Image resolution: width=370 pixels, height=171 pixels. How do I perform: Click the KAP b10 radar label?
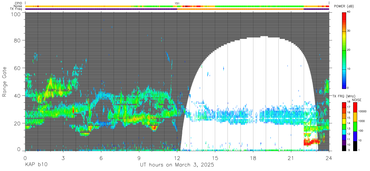pyautogui.click(x=36, y=165)
